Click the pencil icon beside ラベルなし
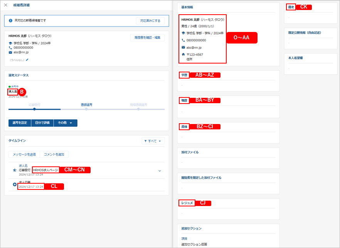The height and width of the screenshot is (248, 340). [27, 60]
